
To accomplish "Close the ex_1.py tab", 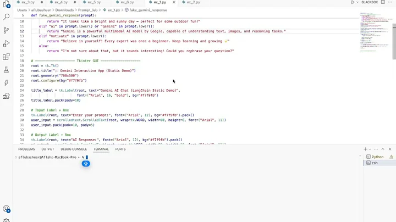I will (174, 2).
